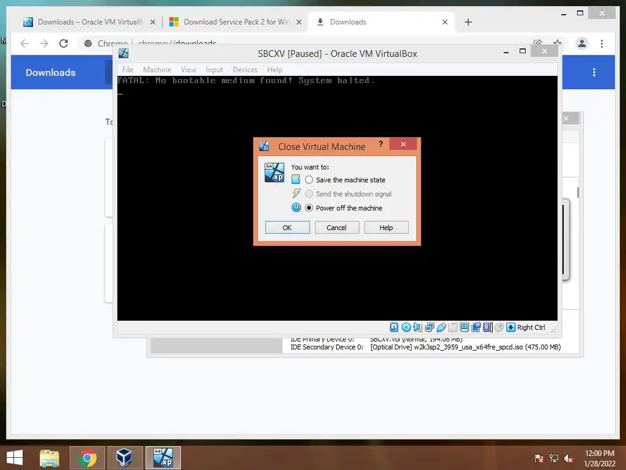Click the Optical Drive w2k3sp2 iso entry

(465, 347)
